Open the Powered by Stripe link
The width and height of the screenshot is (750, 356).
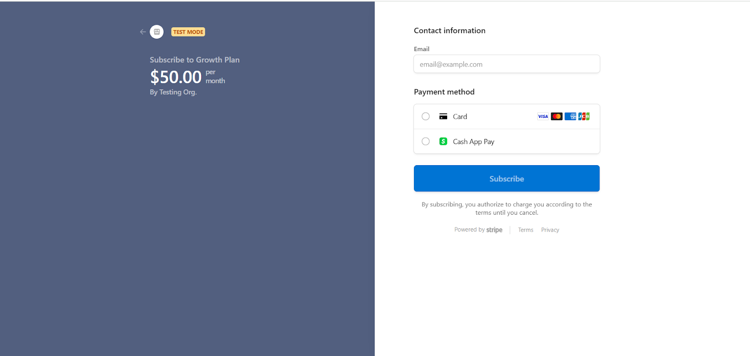coord(478,230)
